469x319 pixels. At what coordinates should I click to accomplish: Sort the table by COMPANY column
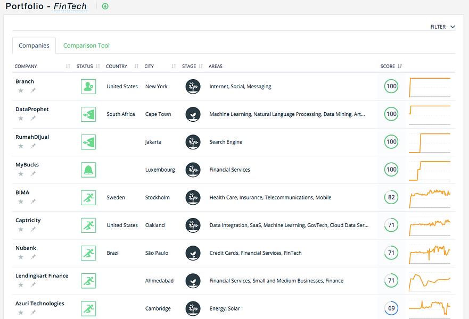68,66
